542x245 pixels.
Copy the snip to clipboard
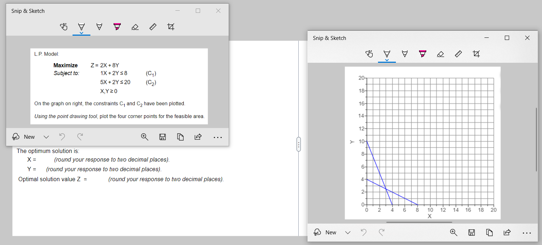coord(180,137)
